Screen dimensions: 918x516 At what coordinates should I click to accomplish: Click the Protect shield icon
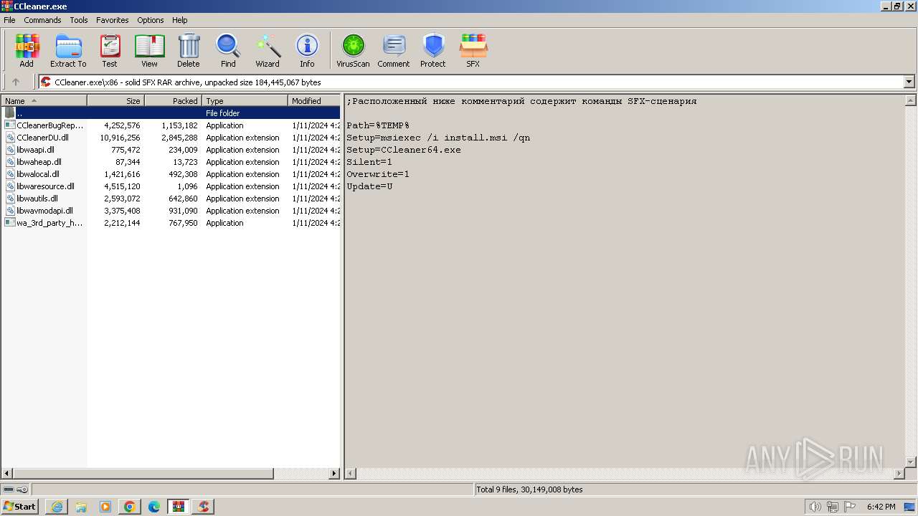pos(433,50)
